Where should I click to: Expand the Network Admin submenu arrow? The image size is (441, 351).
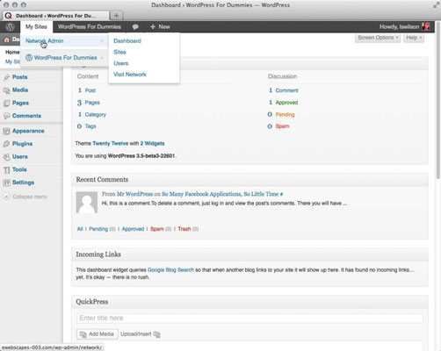tap(102, 41)
